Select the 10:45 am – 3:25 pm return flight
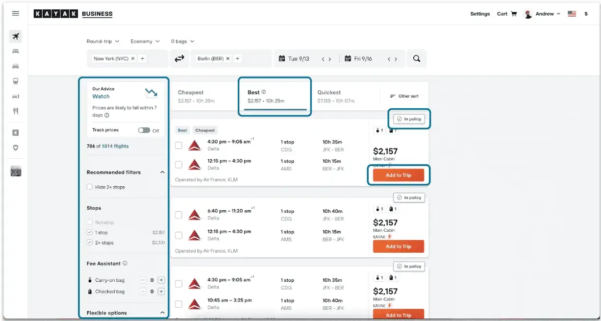The image size is (601, 321). click(x=179, y=304)
